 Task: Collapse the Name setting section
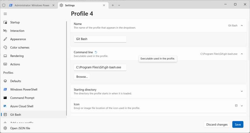(x=242, y=26)
